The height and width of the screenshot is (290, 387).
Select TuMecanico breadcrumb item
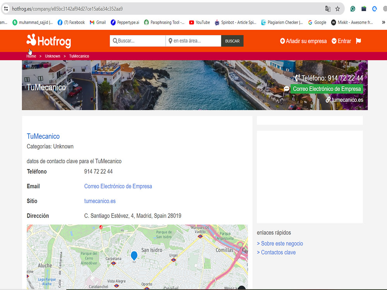point(79,56)
